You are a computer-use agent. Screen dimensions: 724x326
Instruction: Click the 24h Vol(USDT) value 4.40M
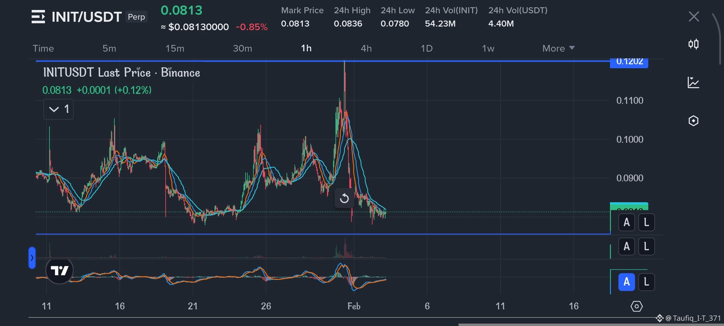[x=501, y=24]
